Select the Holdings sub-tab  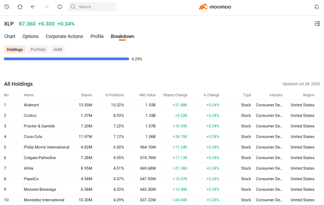coord(15,49)
